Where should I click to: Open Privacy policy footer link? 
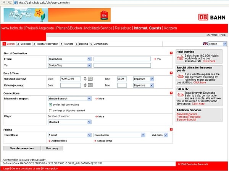pyautogui.click(x=50, y=168)
